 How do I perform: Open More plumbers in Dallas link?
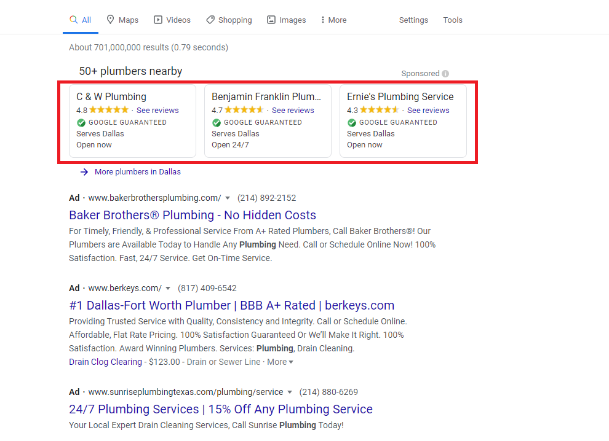pos(138,172)
